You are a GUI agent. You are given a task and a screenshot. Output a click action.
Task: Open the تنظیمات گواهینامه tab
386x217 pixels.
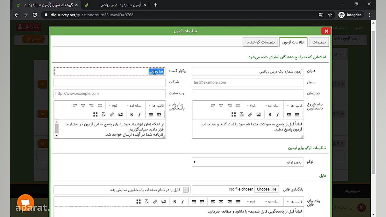[260, 42]
